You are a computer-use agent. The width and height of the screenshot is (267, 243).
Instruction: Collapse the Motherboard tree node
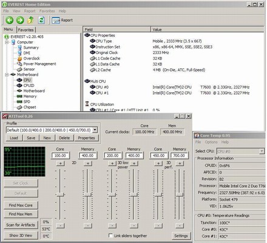coord(7,75)
